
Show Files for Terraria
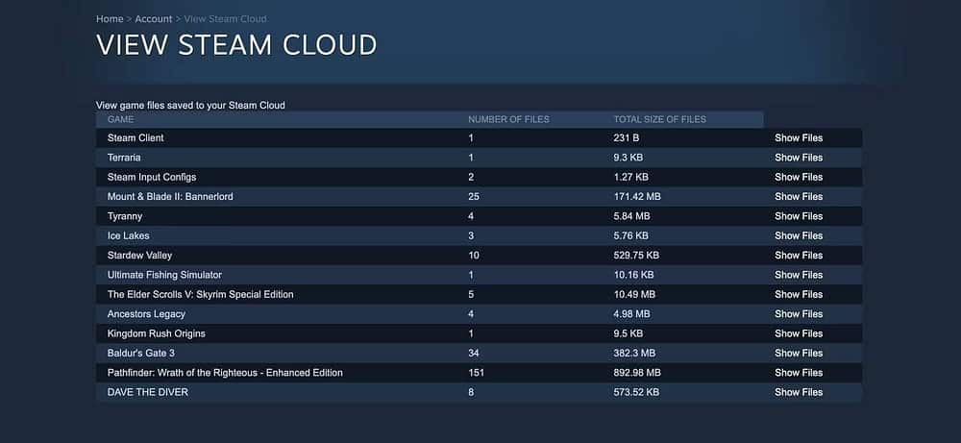(799, 158)
